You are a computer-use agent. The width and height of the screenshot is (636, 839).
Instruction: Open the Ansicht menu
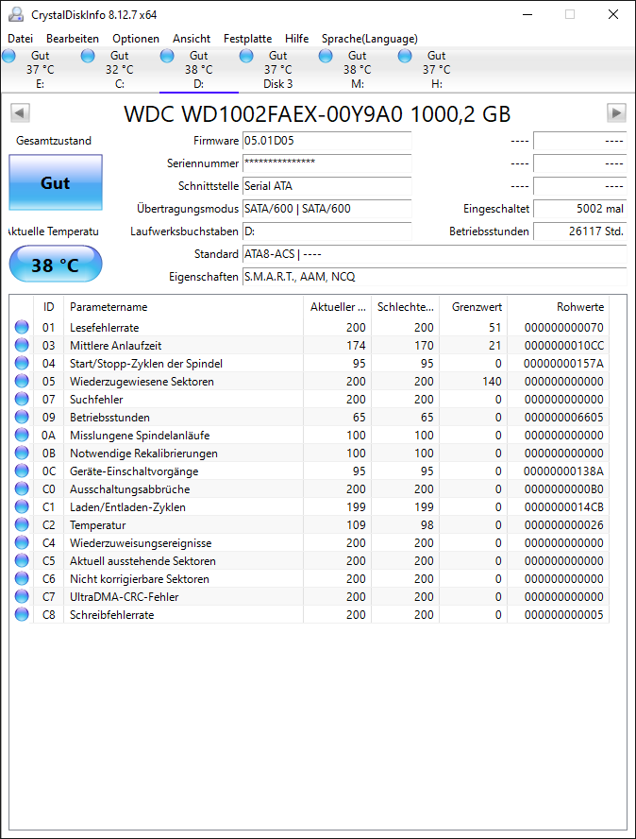(x=192, y=39)
